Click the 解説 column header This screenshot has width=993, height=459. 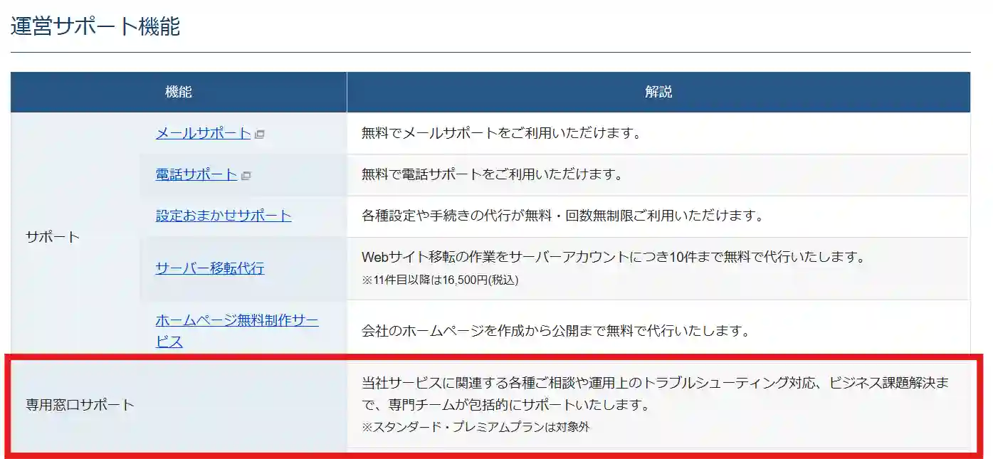(x=658, y=92)
